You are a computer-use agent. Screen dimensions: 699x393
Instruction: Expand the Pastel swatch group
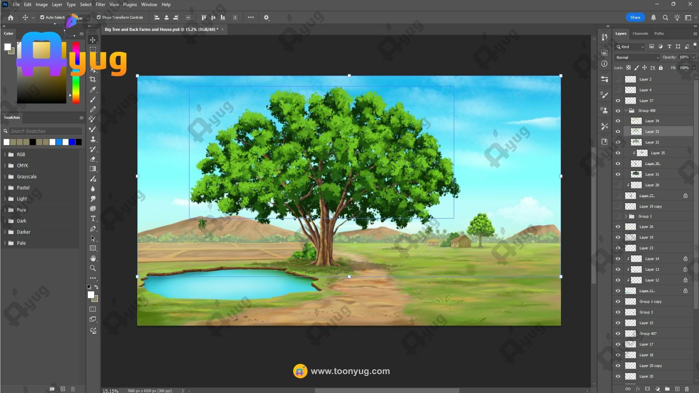coord(5,188)
